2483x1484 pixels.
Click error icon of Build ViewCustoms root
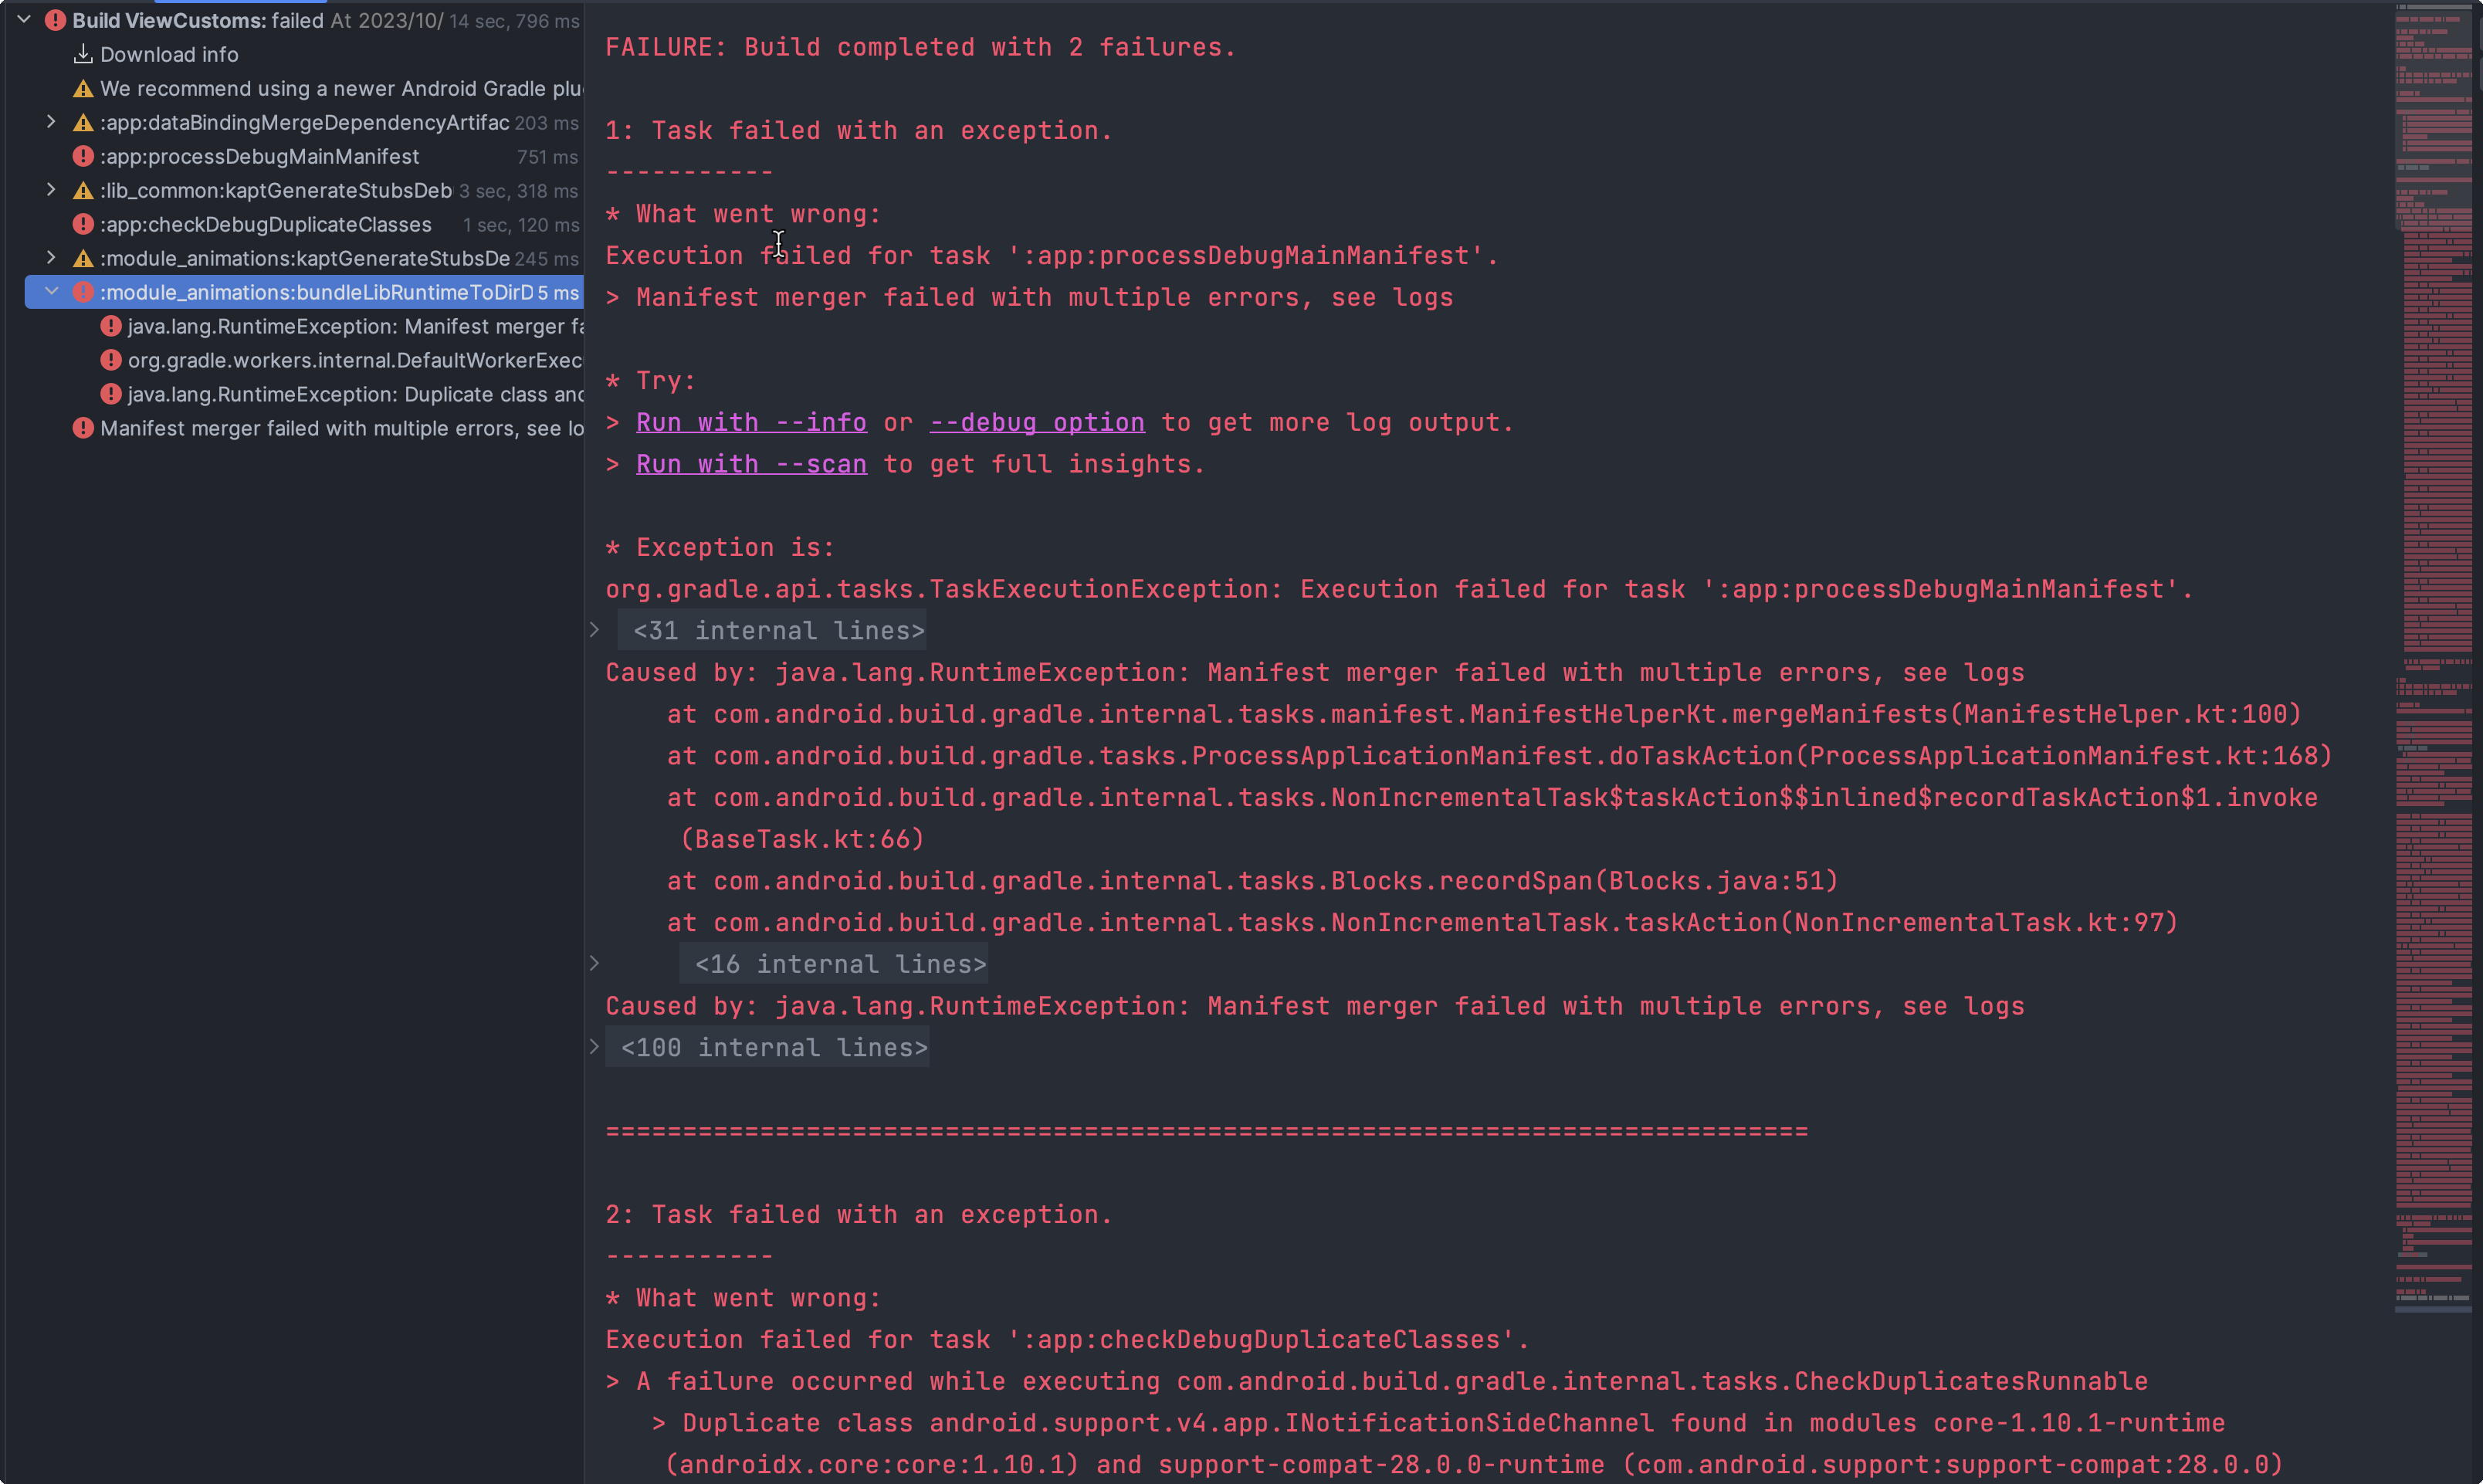pos(55,20)
